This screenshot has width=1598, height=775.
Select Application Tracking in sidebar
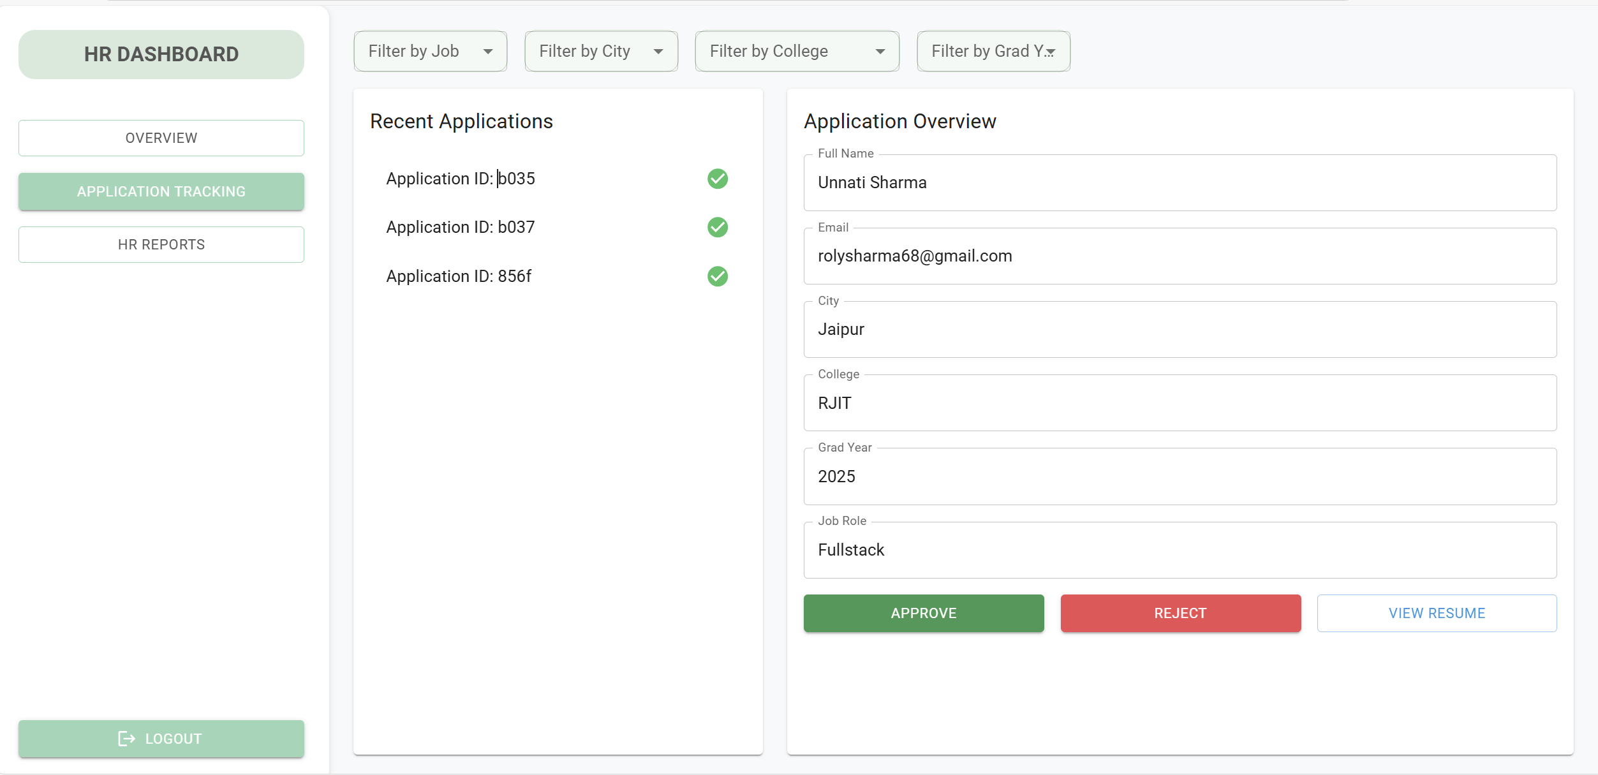[161, 191]
